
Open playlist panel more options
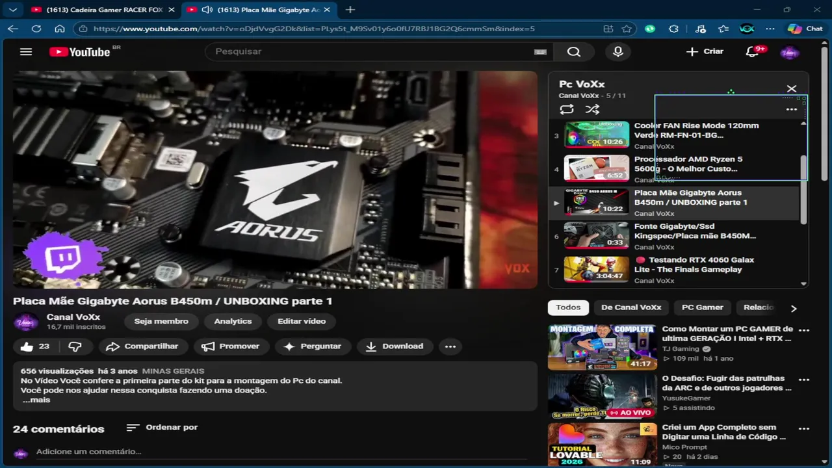(x=791, y=109)
